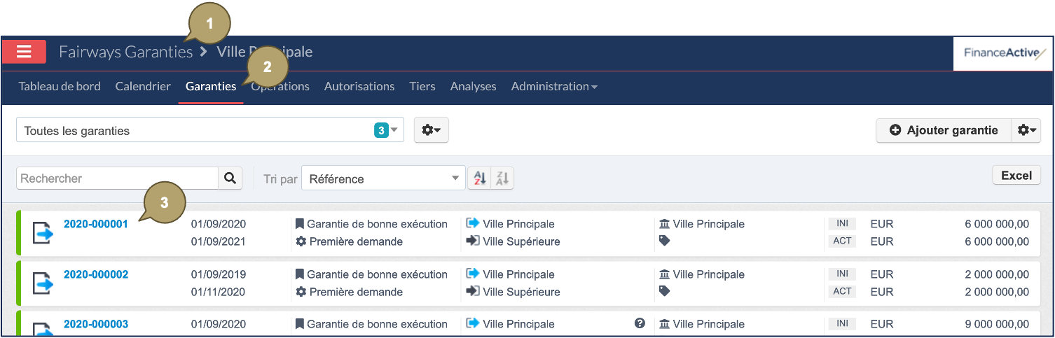Click guarantee 2020-000001 document arrow icon
The image size is (1055, 338).
click(x=43, y=233)
